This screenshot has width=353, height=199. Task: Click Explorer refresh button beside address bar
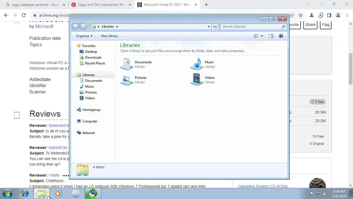pyautogui.click(x=215, y=27)
